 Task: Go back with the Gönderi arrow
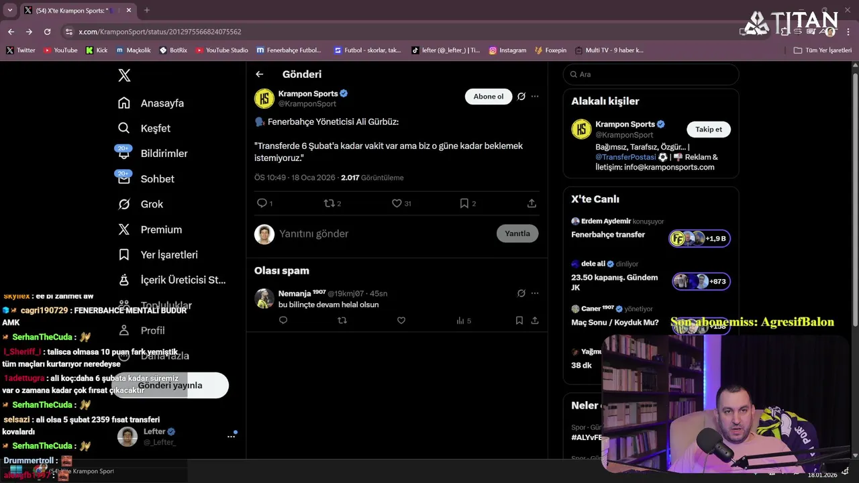tap(260, 74)
